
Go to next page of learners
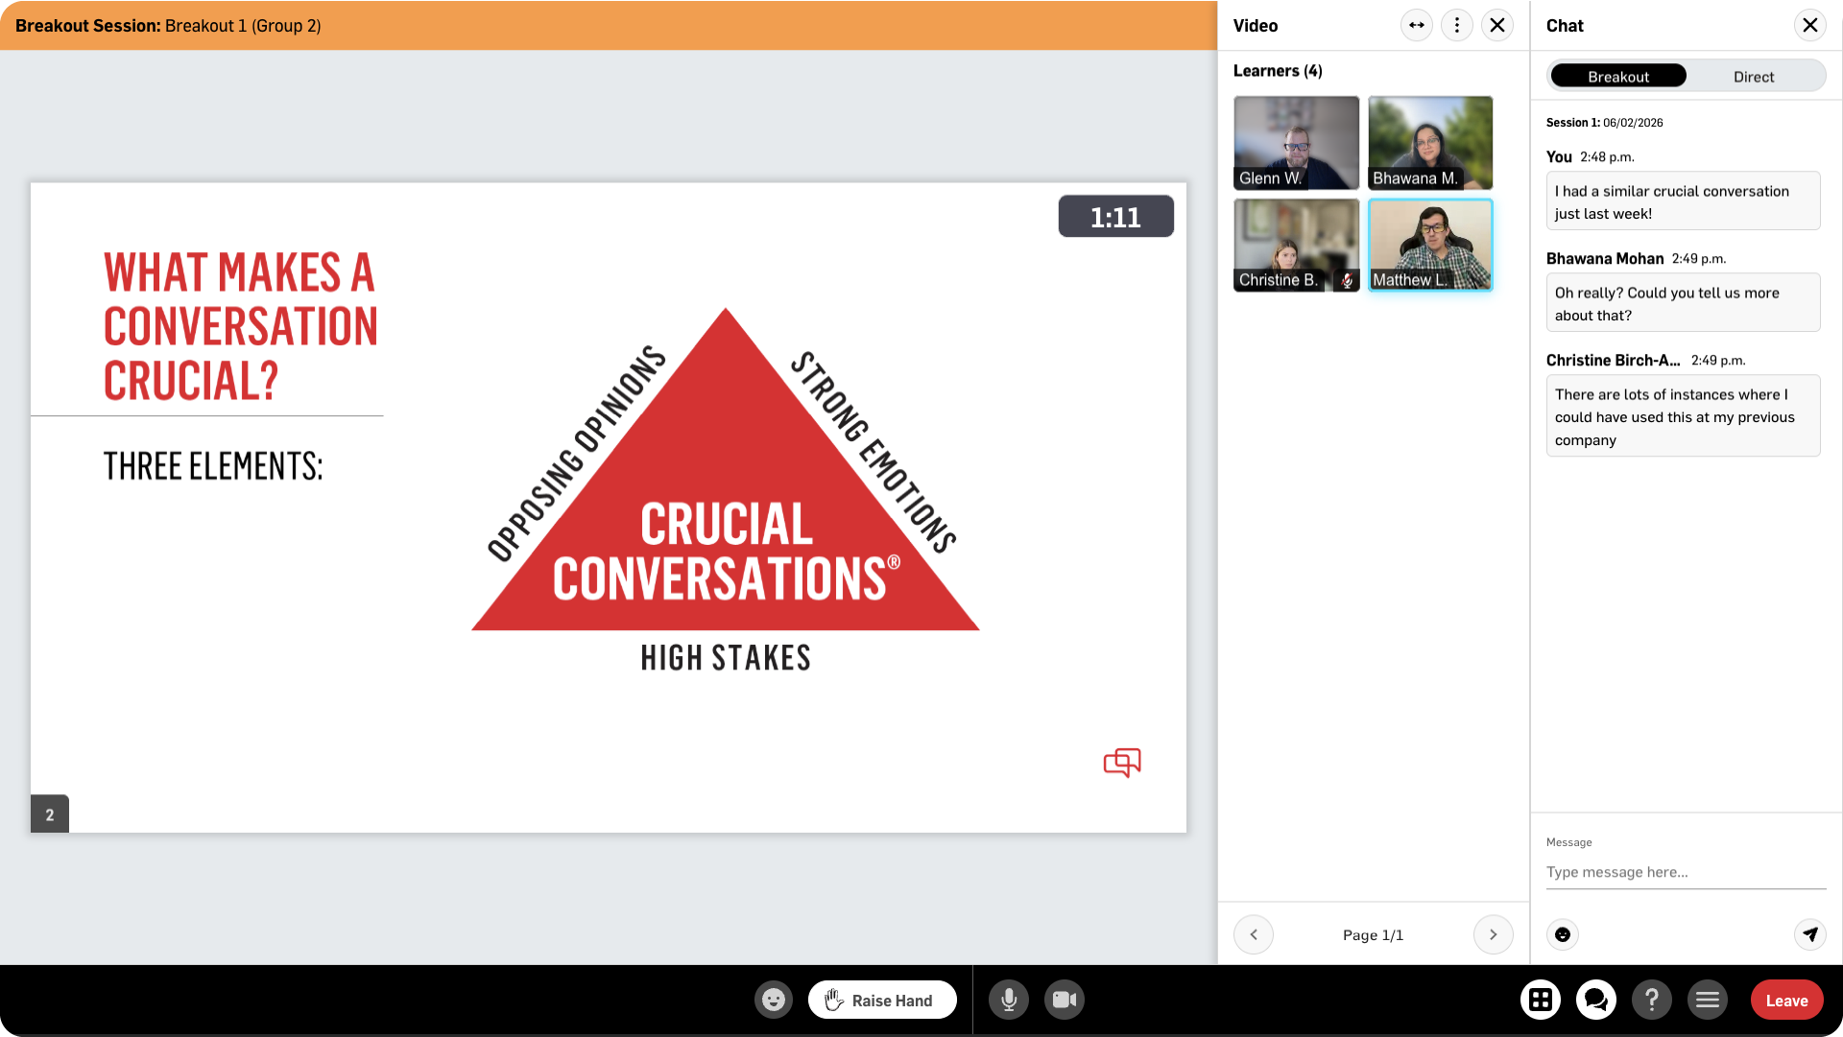pos(1494,934)
